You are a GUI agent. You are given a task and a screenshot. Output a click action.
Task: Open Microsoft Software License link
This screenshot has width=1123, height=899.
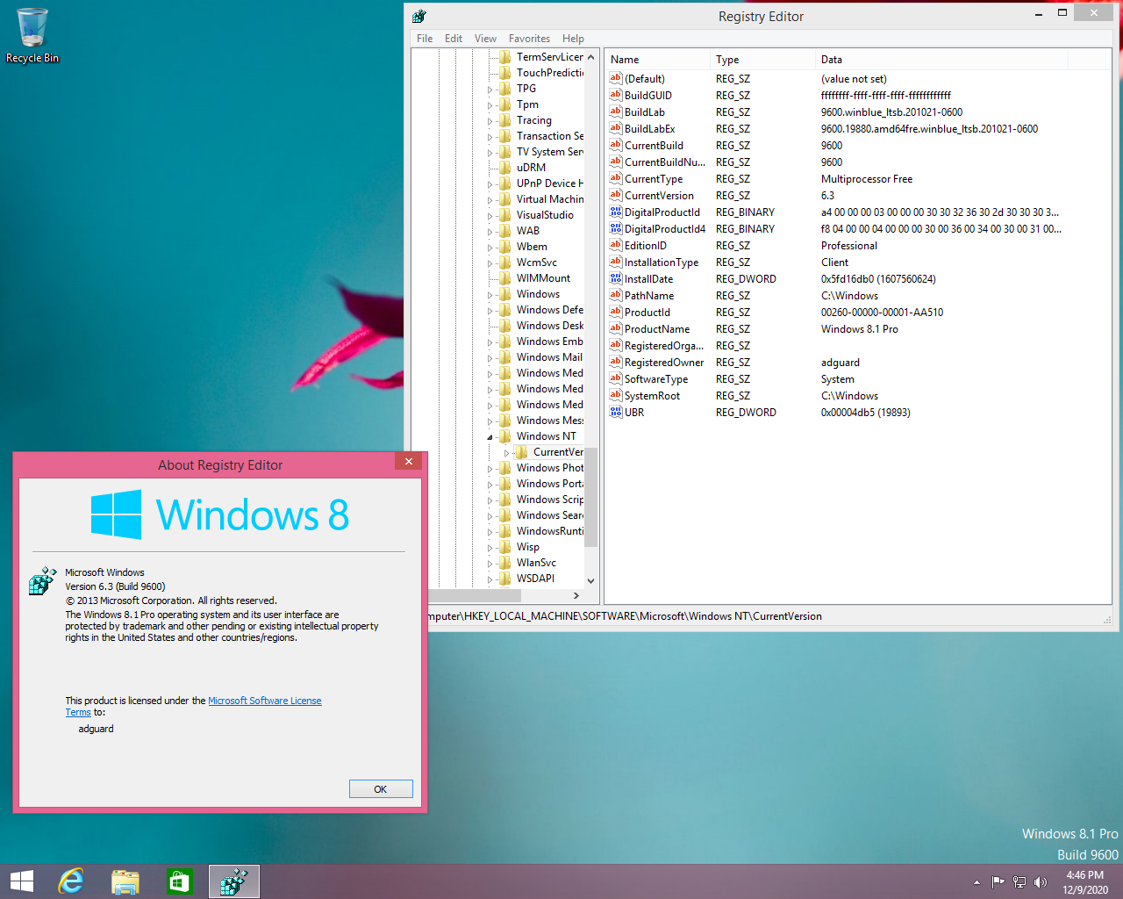(x=265, y=701)
